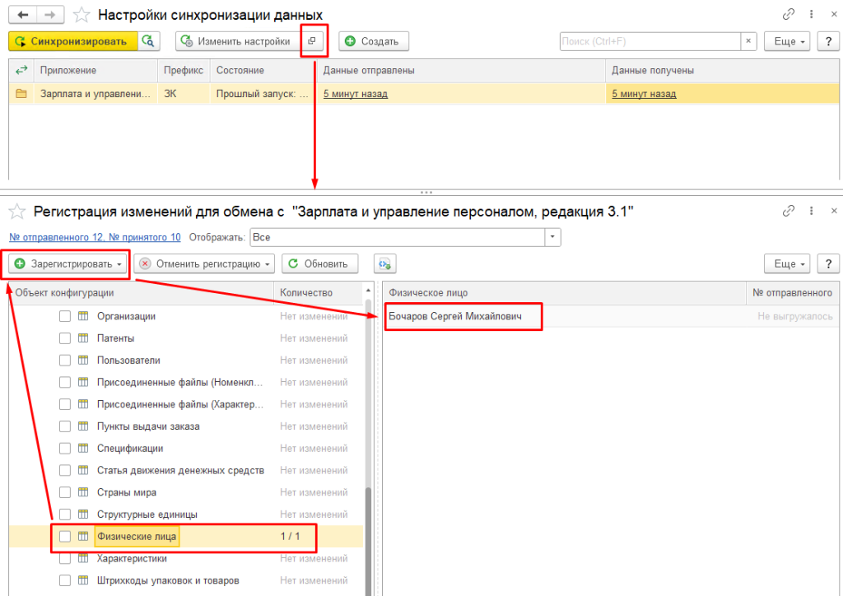Open the registered changes composition icon button
Screen dimensions: 843x596
click(x=311, y=41)
